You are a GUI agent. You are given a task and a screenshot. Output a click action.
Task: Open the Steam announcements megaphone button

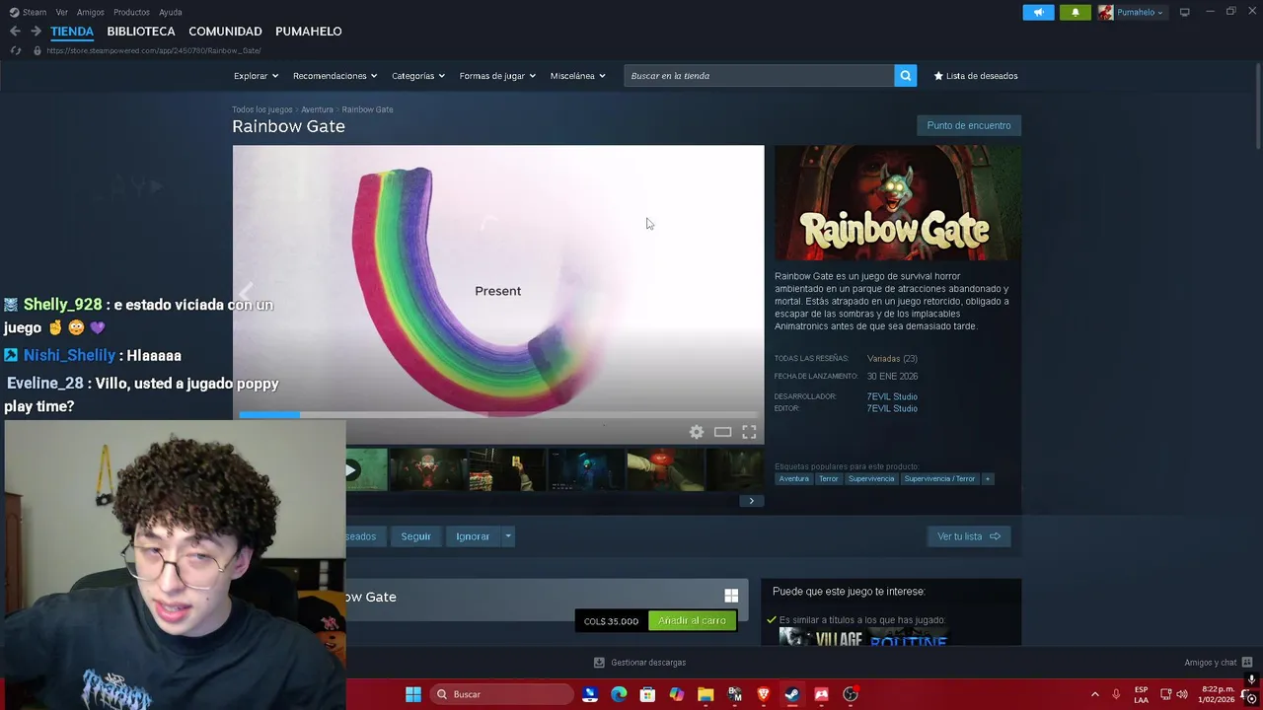(x=1038, y=12)
